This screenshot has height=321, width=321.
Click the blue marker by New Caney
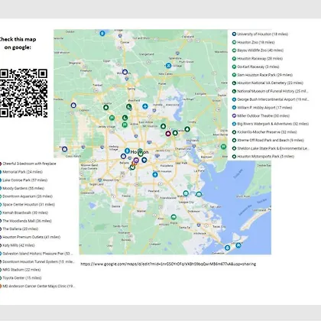(x=168, y=66)
